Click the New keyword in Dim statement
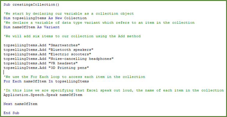 pyautogui.click(x=58, y=18)
